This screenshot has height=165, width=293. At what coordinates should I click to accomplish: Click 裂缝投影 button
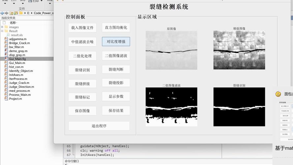tap(116, 83)
